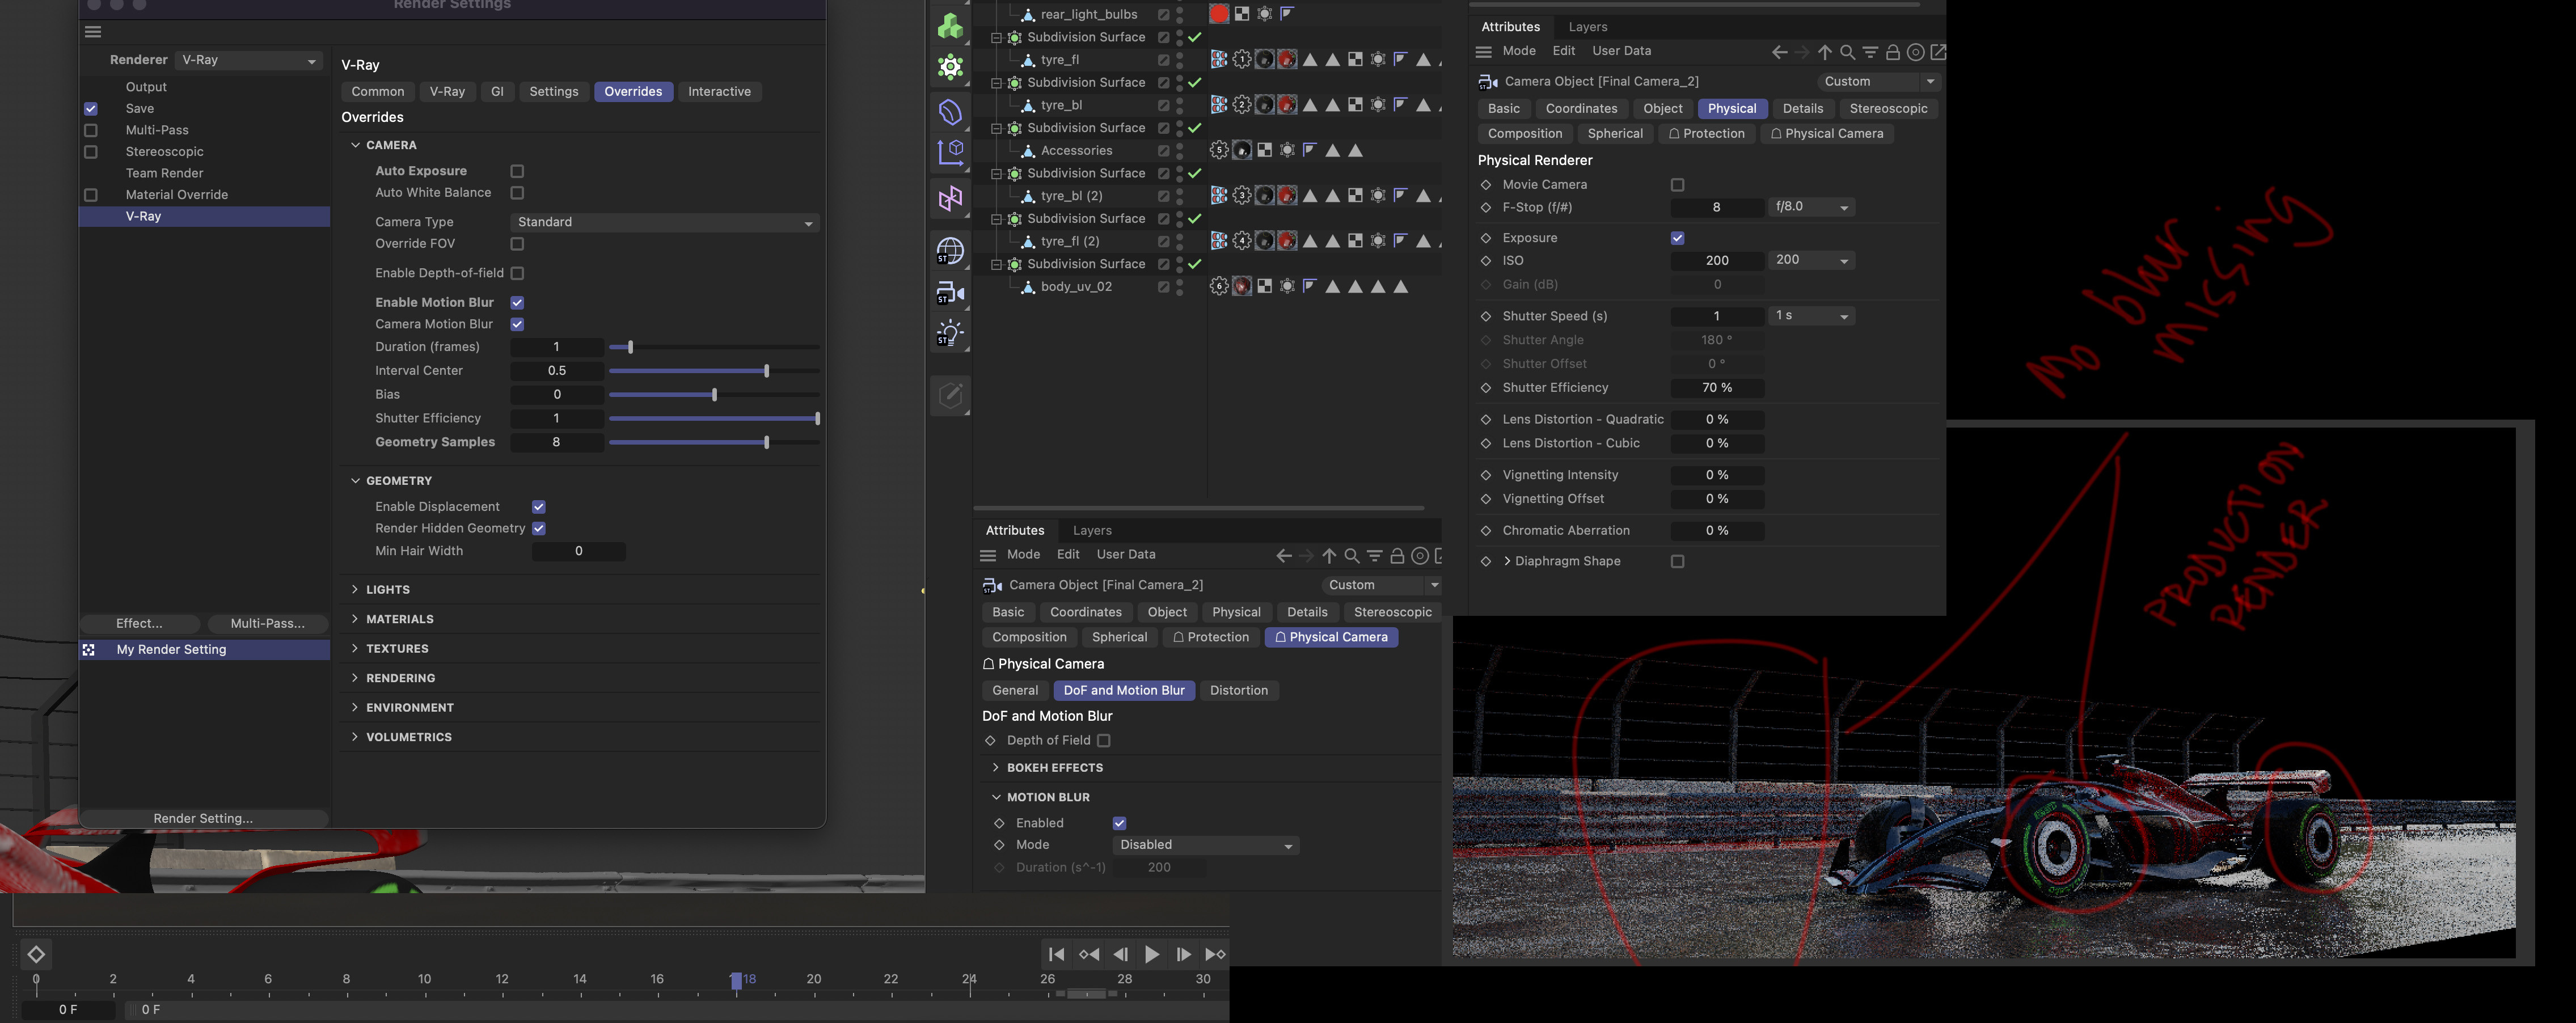The image size is (2576, 1023).
Task: Open F-Stop f/8.0 preset dropdown
Action: point(1811,207)
